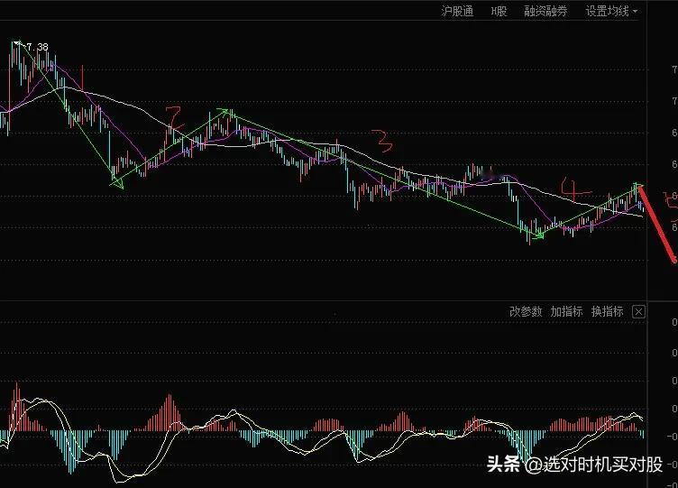This screenshot has width=678, height=488.
Task: Click the 换指标 button
Action: pos(608,311)
